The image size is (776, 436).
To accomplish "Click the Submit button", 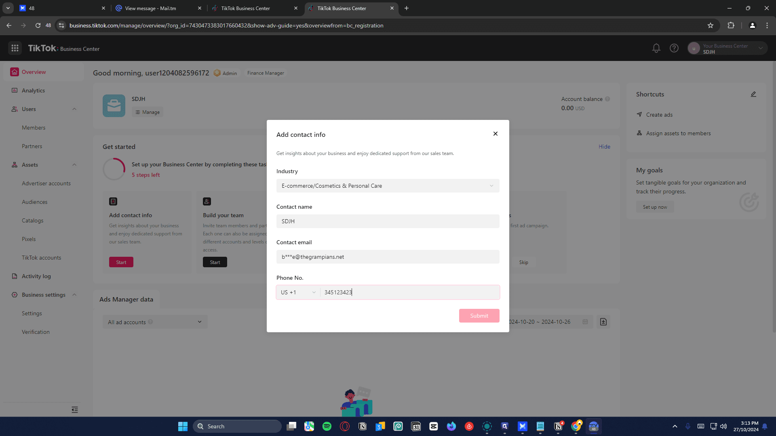I will 479,316.
